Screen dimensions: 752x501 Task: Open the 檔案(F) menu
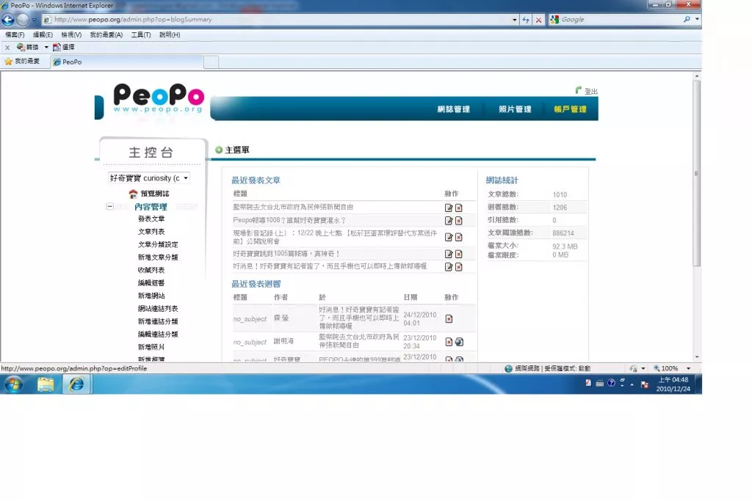[15, 35]
